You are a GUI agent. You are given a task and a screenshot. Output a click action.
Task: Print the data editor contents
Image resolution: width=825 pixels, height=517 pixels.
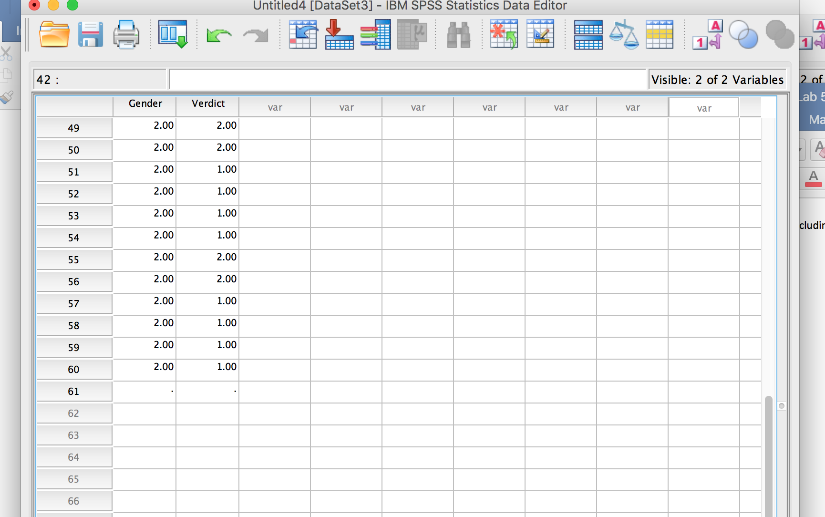125,35
